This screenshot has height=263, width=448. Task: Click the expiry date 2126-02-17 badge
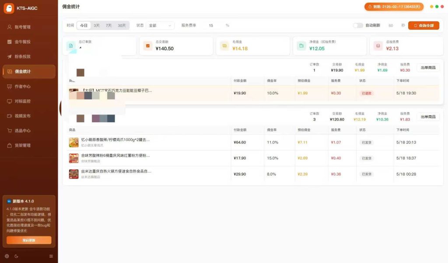tap(394, 7)
